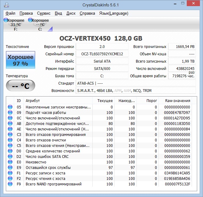This screenshot has height=197, width=203.
Task: Click transfer mode field SATA/600
Action: click(x=102, y=69)
